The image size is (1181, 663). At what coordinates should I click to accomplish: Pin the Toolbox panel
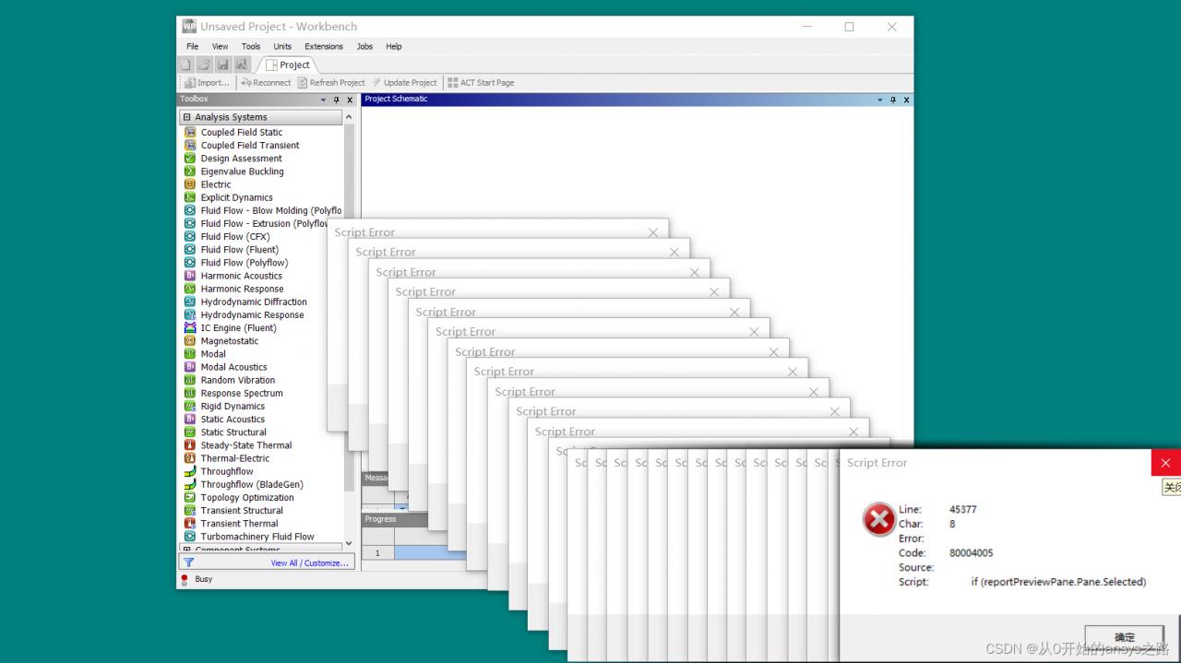(x=337, y=100)
